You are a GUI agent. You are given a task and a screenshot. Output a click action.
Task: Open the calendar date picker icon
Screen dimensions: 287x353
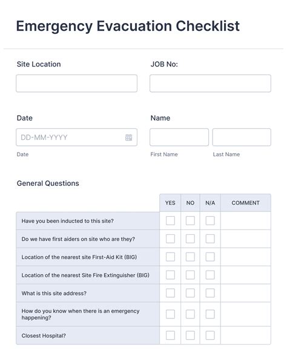(128, 137)
